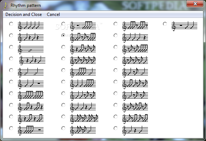
Task: Select radio button for eight beamed eighth notes
Action: tap(11, 94)
